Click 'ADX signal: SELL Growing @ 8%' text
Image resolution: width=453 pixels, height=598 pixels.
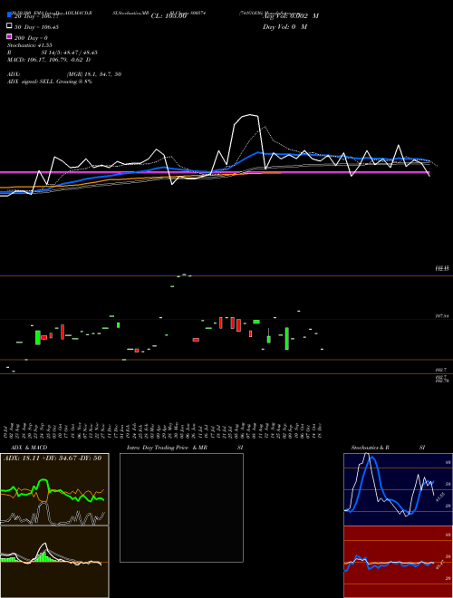[50, 82]
